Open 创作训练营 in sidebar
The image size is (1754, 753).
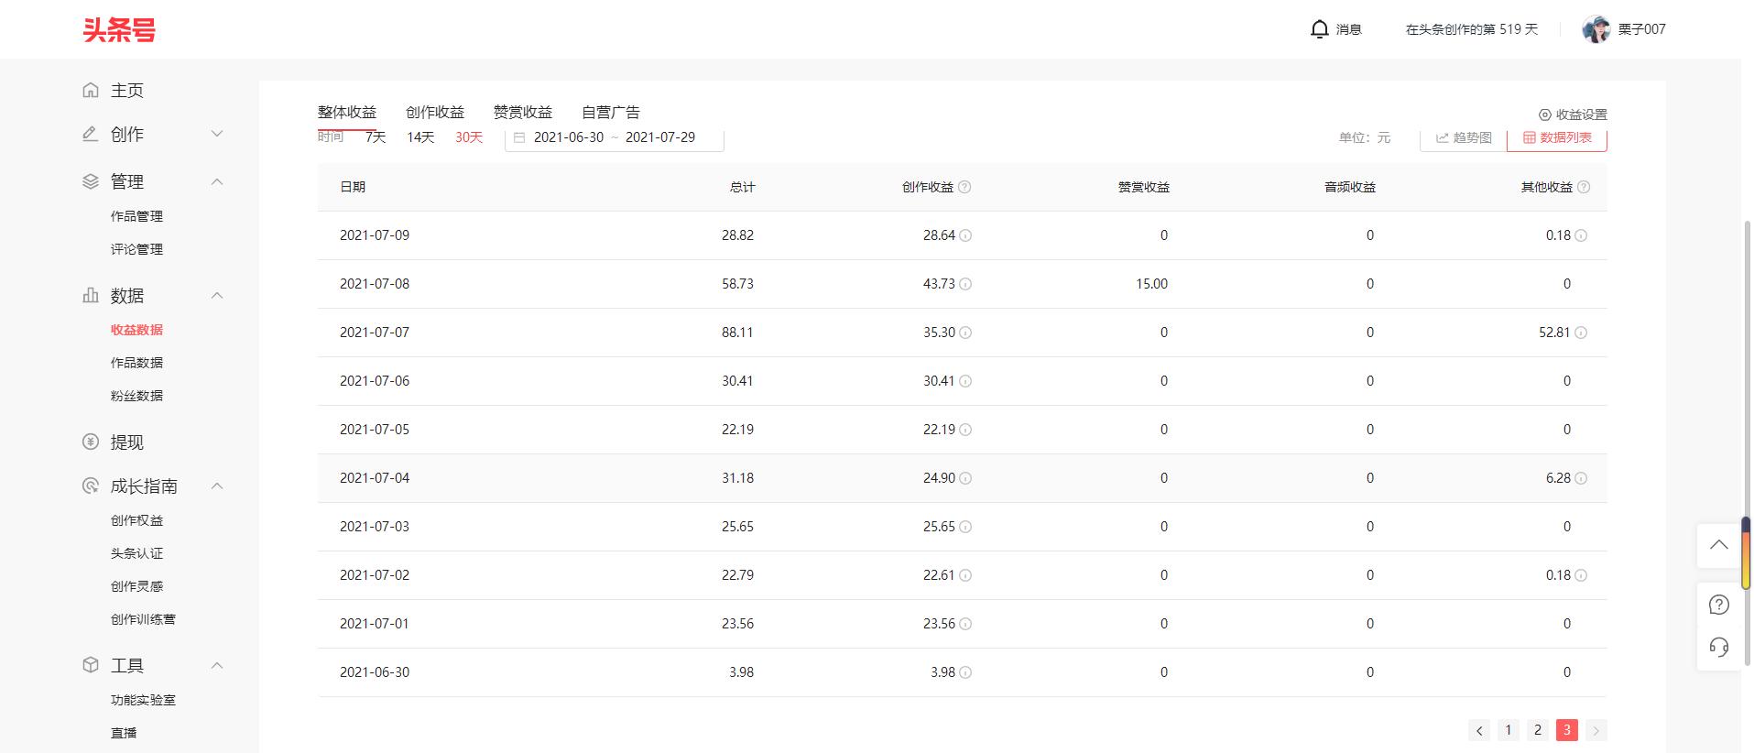point(143,619)
